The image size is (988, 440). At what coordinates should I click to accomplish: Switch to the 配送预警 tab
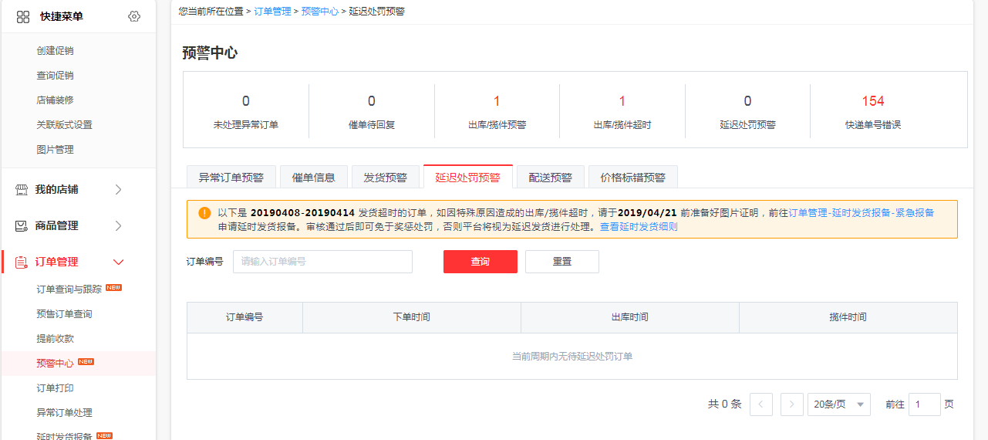tap(550, 177)
